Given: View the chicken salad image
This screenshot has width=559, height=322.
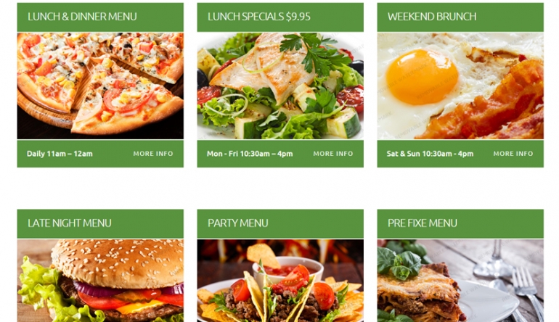Looking at the screenshot, I should (280, 86).
